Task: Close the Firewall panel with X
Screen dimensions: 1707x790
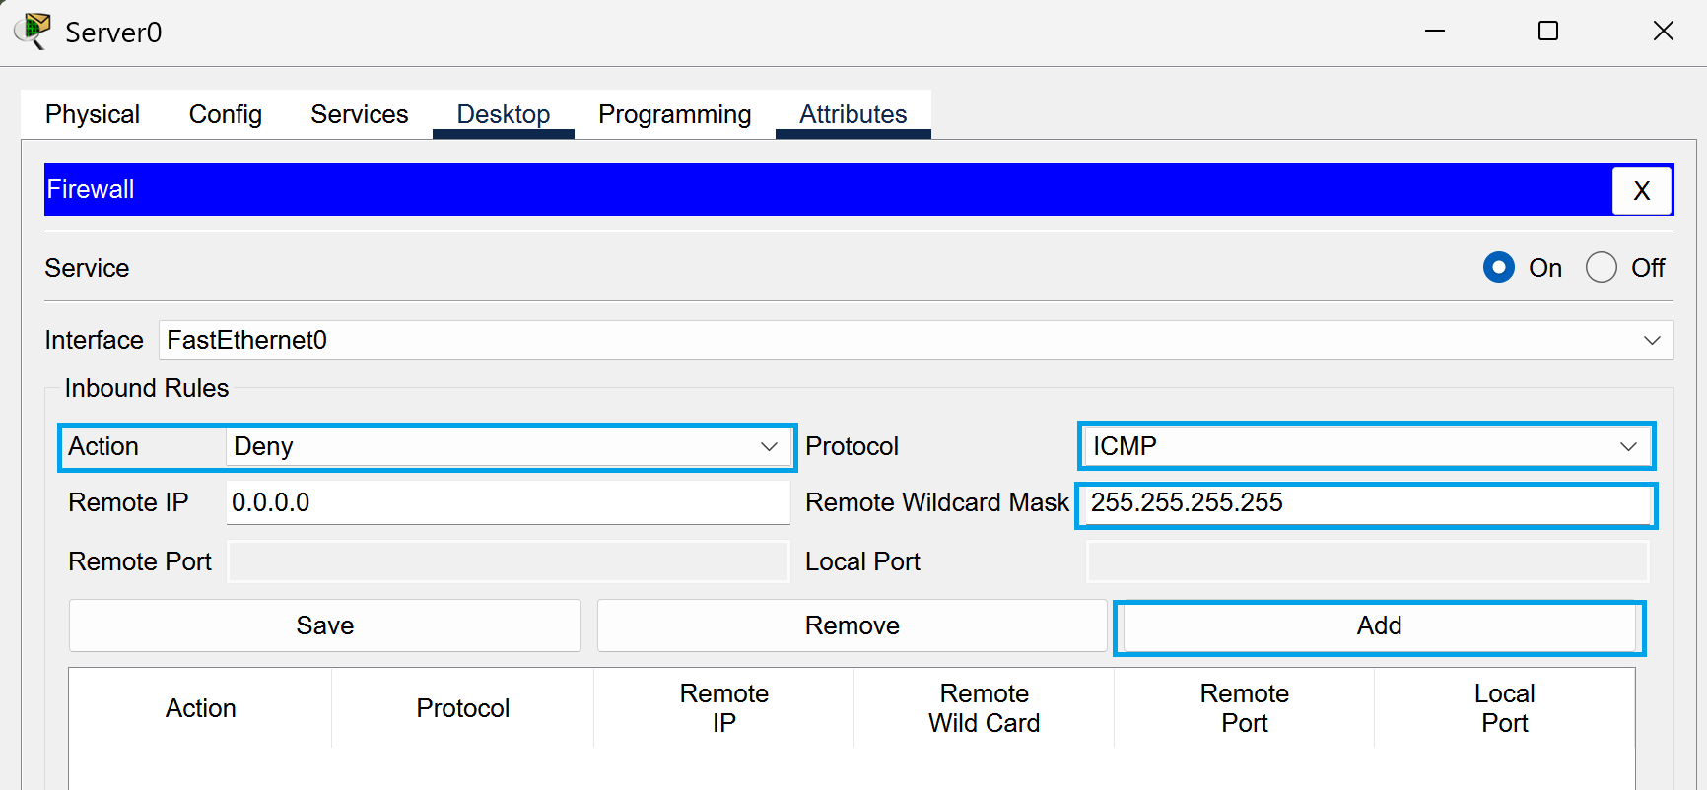Action: pos(1641,190)
